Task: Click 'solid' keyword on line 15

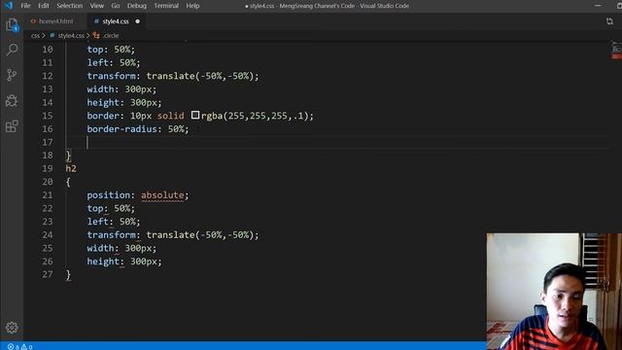Action: pos(171,116)
